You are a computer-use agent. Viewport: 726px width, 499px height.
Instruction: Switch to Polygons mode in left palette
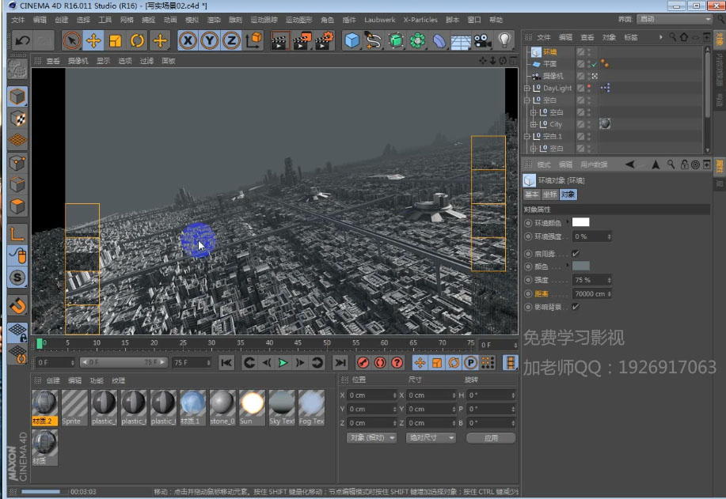17,206
